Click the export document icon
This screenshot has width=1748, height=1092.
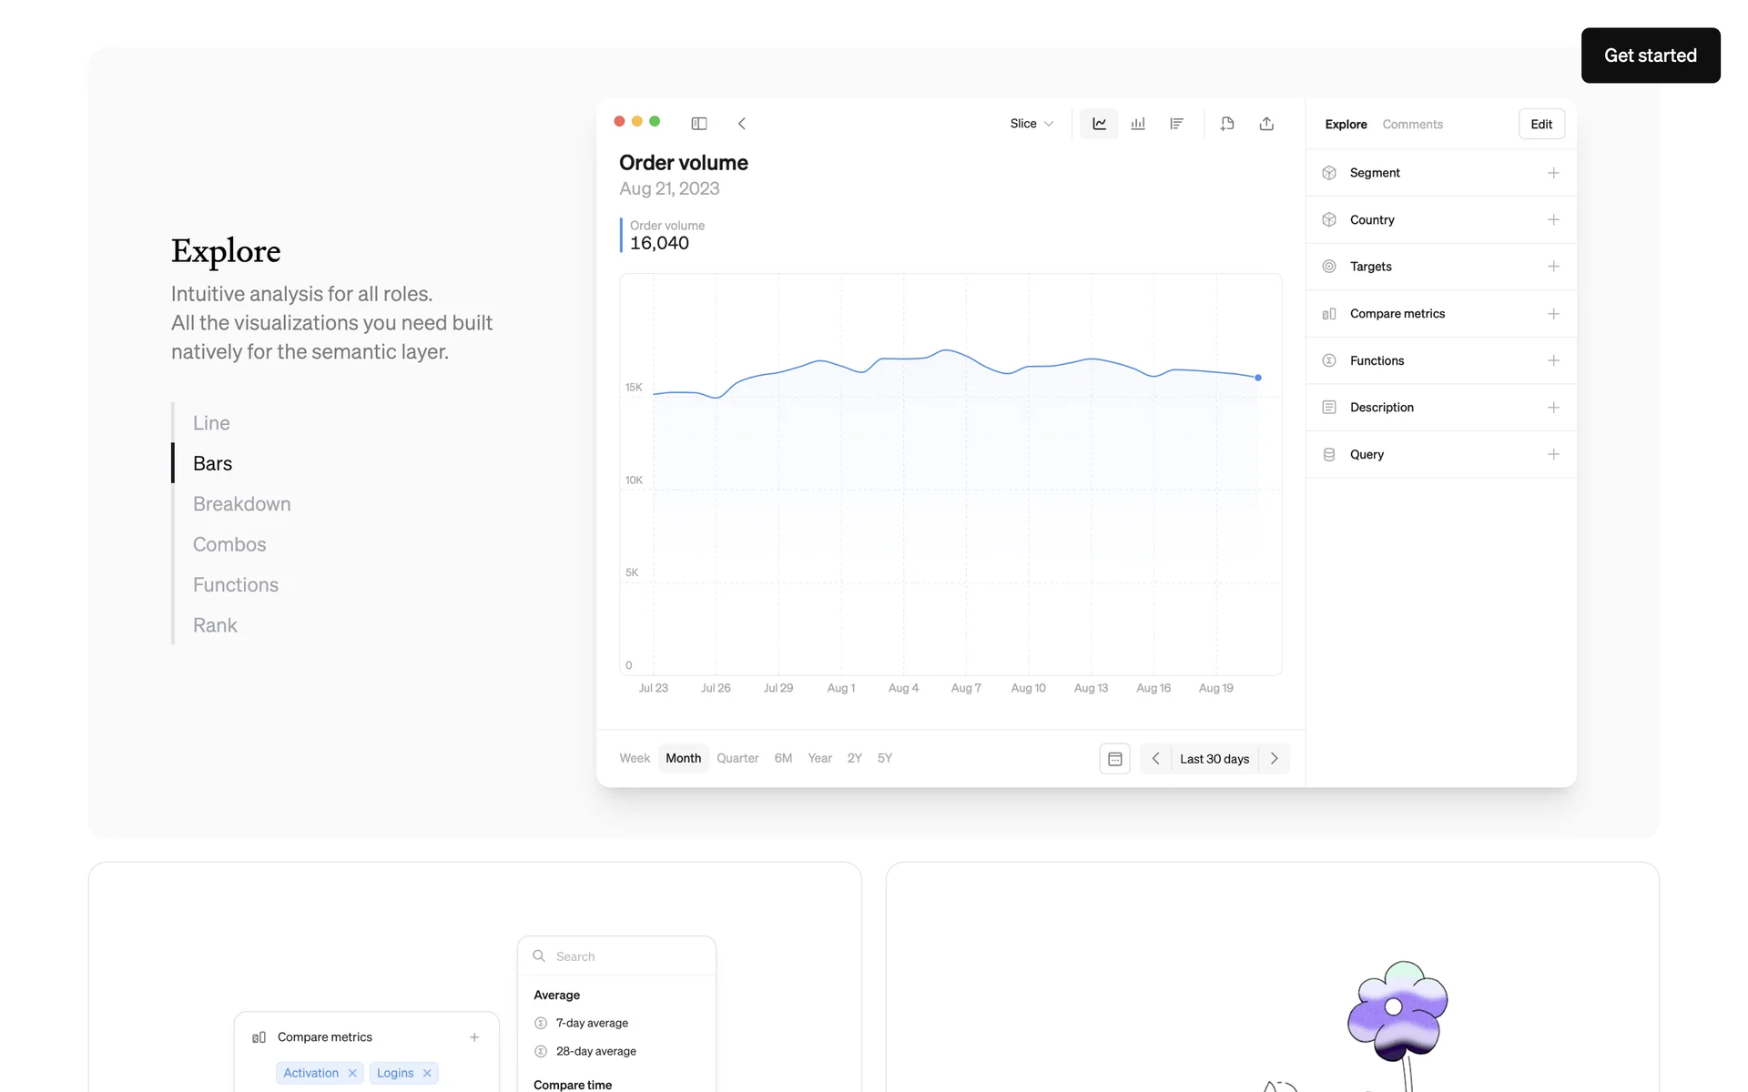(1227, 124)
